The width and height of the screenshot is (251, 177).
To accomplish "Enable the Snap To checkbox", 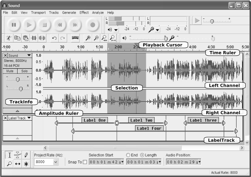I will click(85, 162).
